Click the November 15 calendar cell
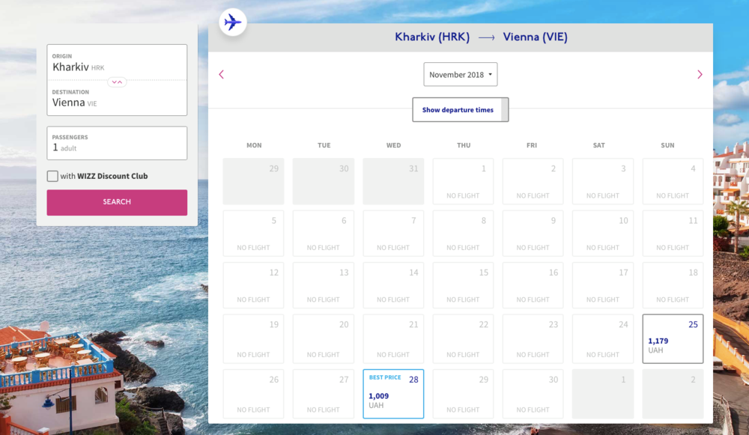Image resolution: width=749 pixels, height=435 pixels. tap(463, 285)
